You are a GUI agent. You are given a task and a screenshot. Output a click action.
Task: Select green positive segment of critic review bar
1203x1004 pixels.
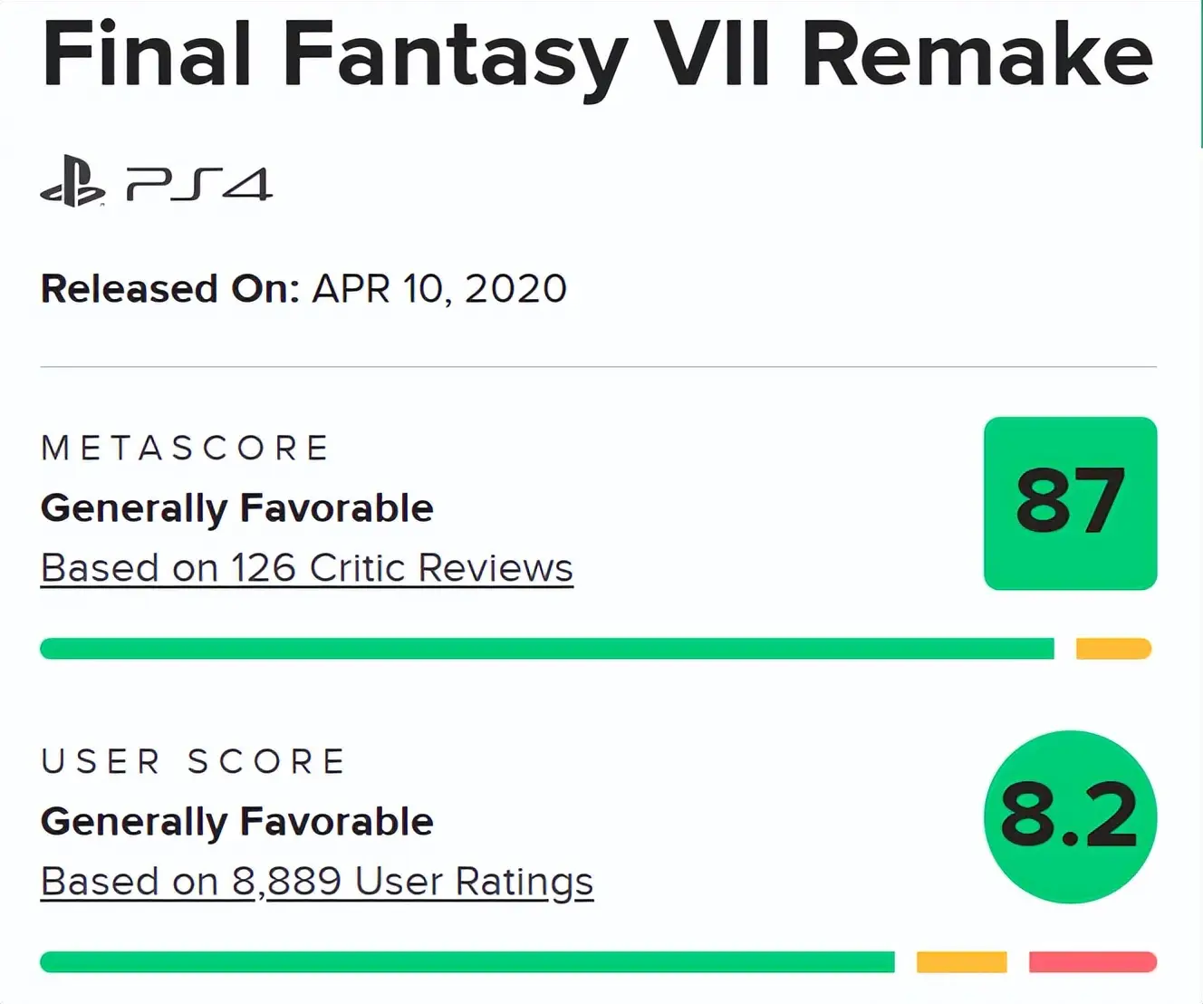click(x=547, y=649)
